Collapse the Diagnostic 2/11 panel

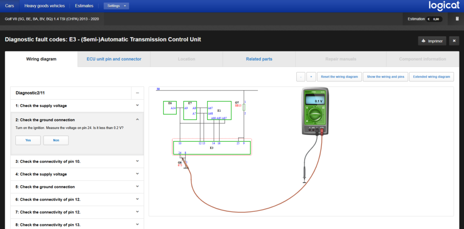point(137,93)
